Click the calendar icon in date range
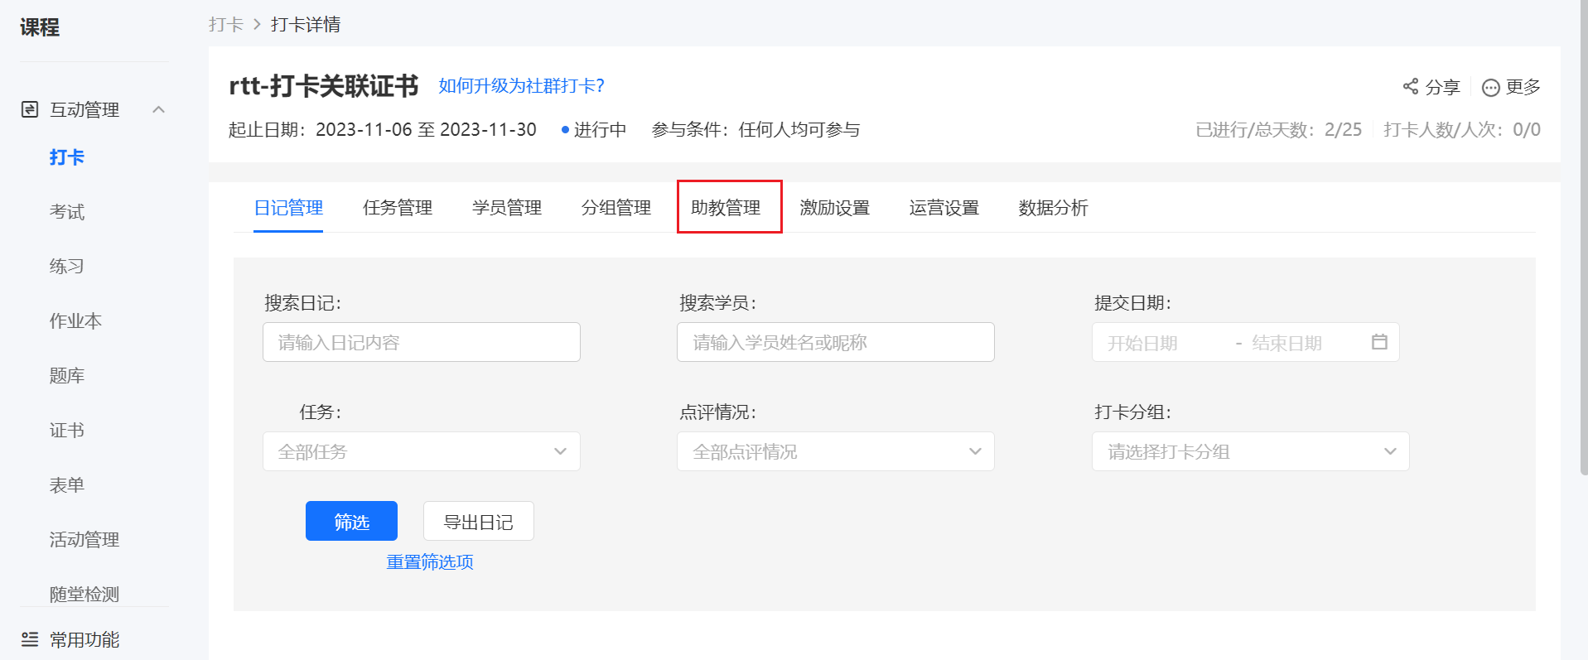 pos(1379,342)
